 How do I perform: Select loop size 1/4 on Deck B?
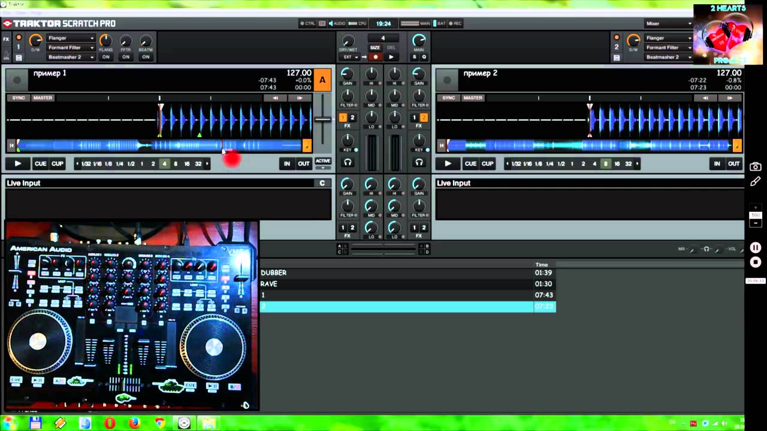(x=549, y=163)
